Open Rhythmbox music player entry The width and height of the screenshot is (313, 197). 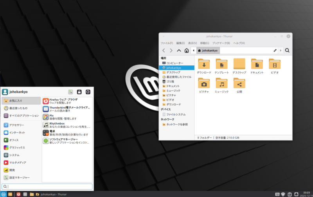(67, 125)
